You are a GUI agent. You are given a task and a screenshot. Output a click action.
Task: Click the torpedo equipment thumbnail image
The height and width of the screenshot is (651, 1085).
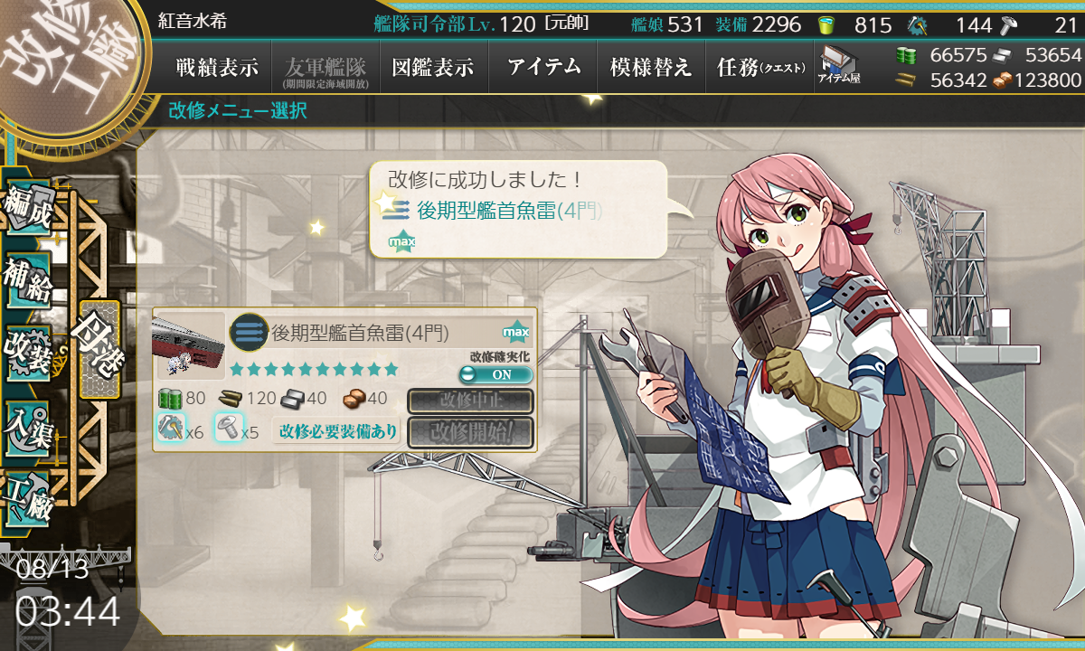189,344
